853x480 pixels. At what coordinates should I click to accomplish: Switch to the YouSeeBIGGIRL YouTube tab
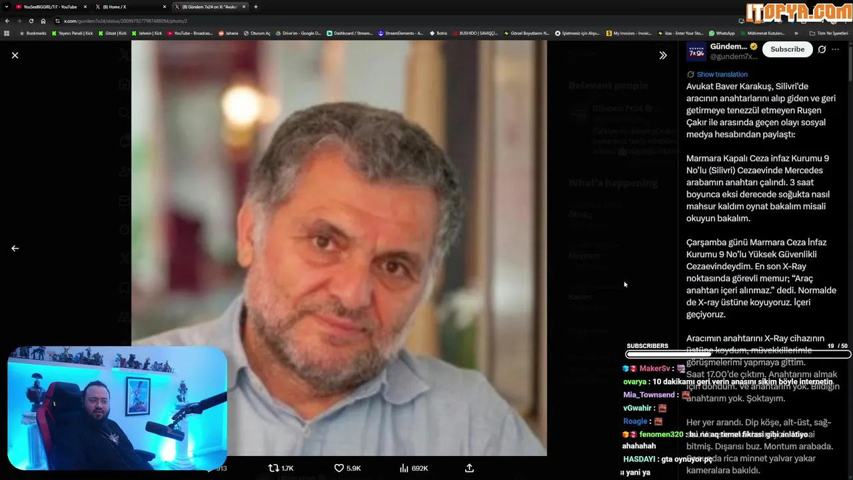(x=50, y=7)
